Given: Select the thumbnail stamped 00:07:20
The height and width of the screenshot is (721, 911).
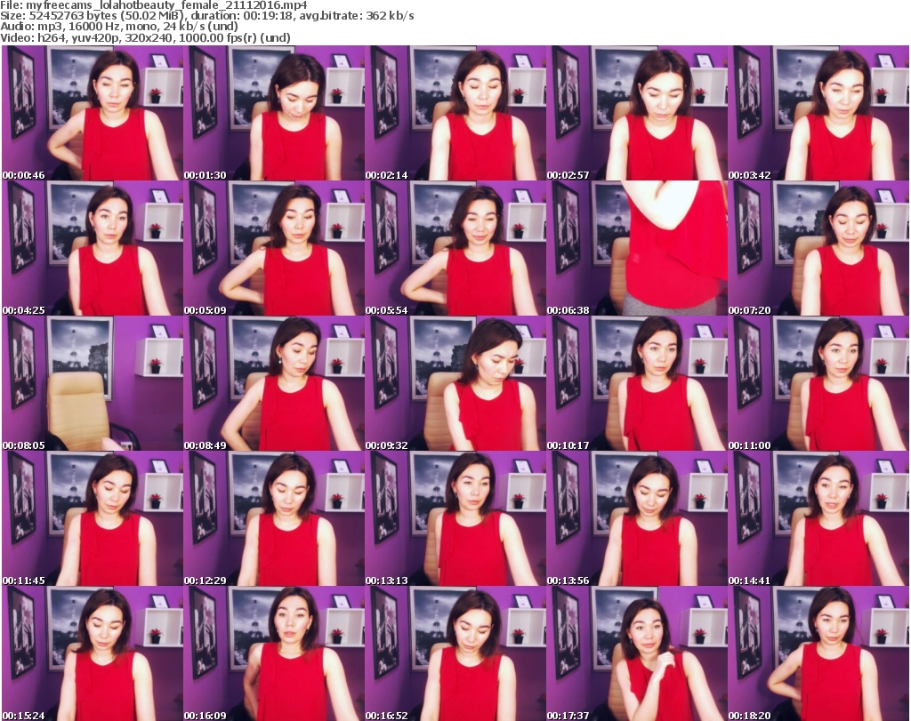Looking at the screenshot, I should [818, 248].
